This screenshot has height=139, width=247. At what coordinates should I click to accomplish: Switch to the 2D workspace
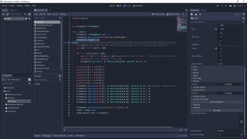(x=112, y=6)
